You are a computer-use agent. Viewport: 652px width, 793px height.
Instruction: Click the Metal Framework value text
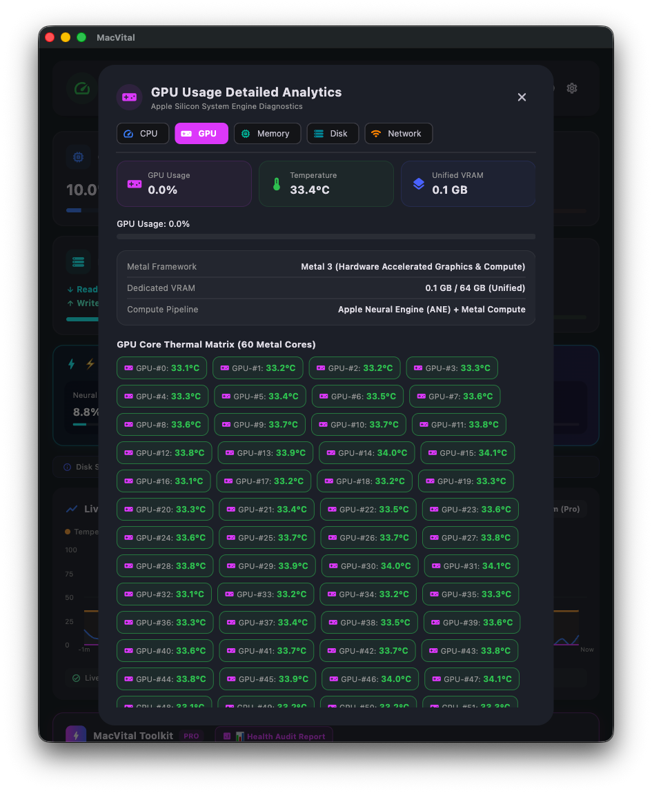pos(413,267)
